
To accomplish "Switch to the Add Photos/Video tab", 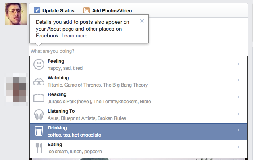I will (x=108, y=10).
